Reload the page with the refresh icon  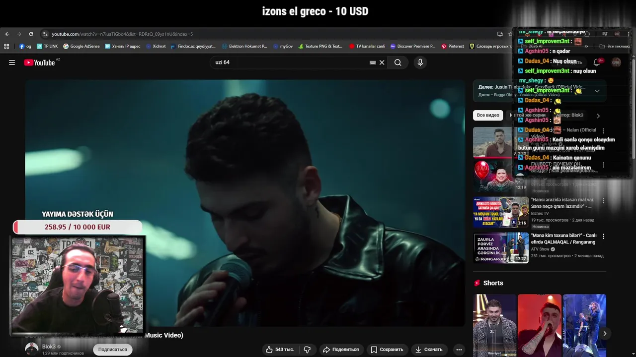(x=31, y=34)
